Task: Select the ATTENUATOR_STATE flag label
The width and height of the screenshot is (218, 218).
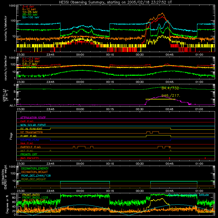Action: pyautogui.click(x=33, y=118)
